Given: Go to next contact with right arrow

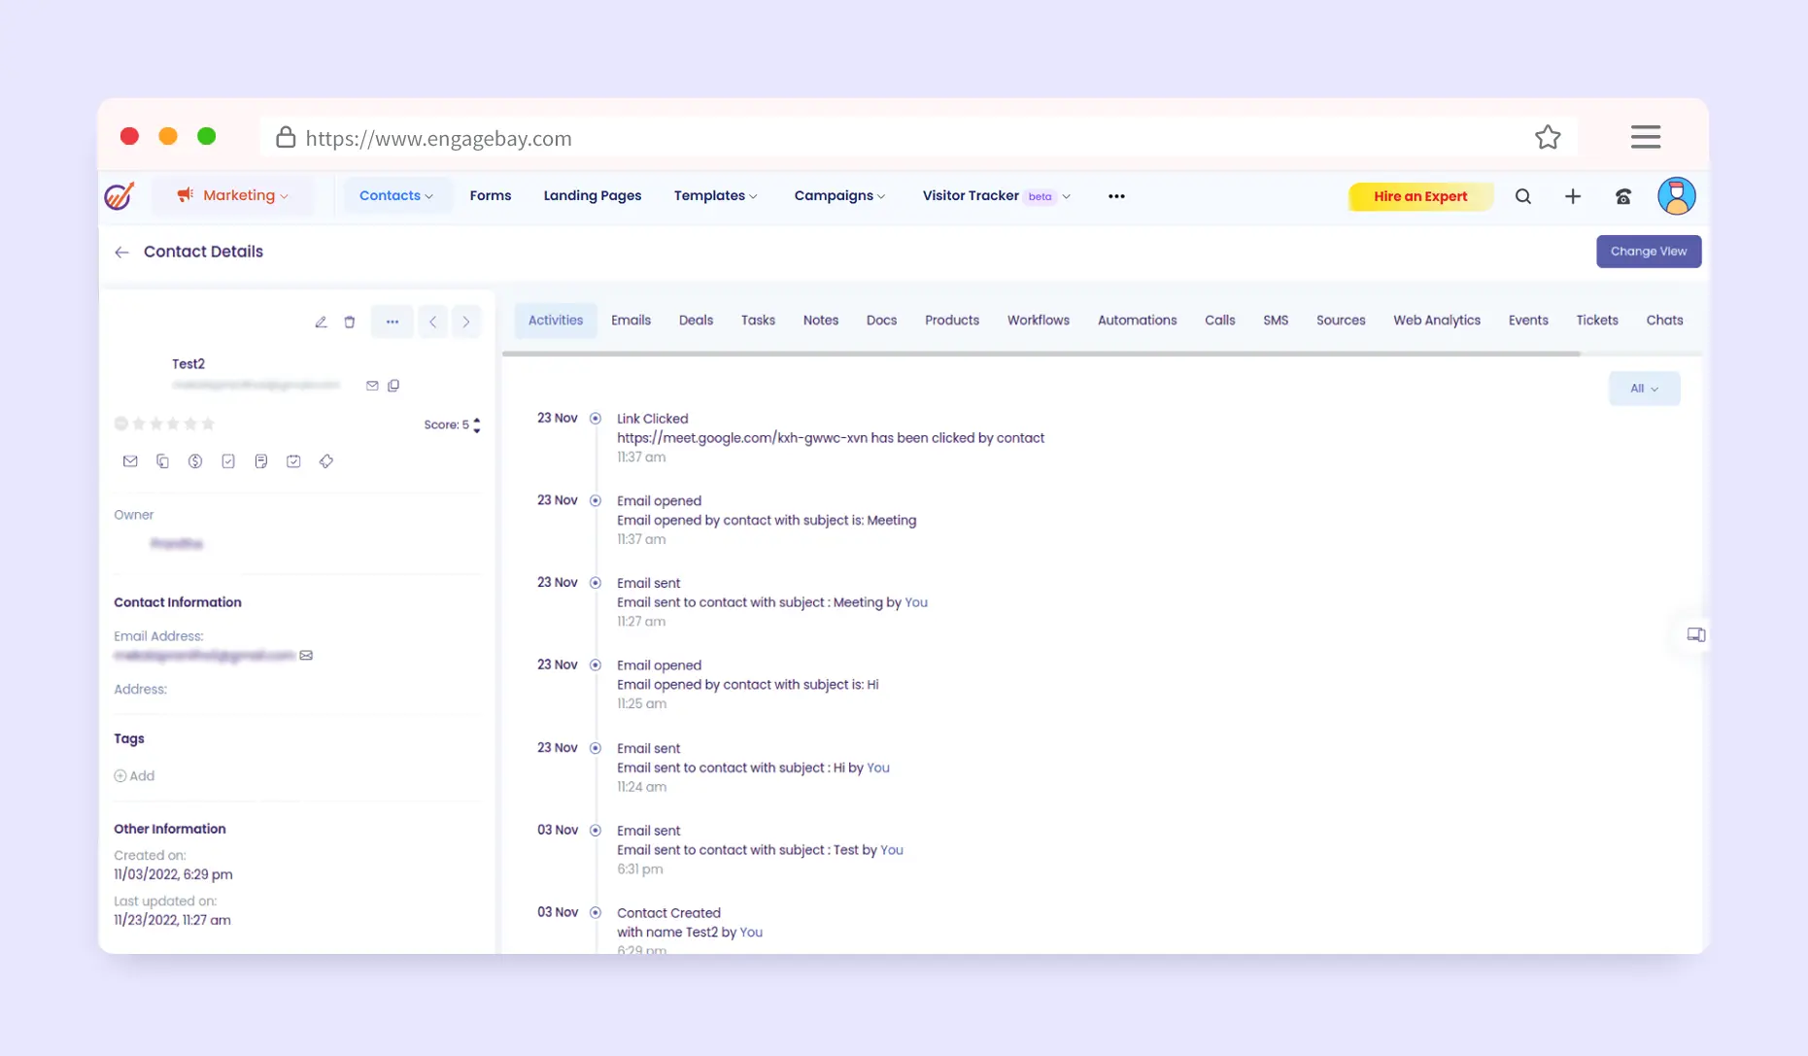Looking at the screenshot, I should [x=466, y=322].
